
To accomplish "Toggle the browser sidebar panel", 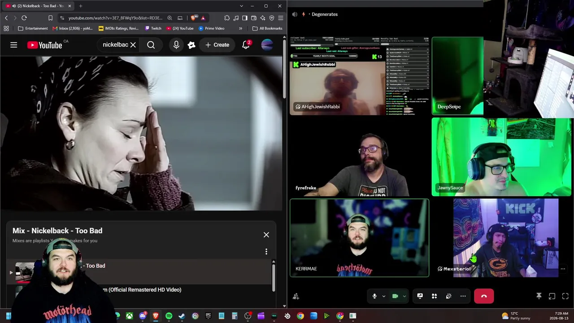I will 245,18.
